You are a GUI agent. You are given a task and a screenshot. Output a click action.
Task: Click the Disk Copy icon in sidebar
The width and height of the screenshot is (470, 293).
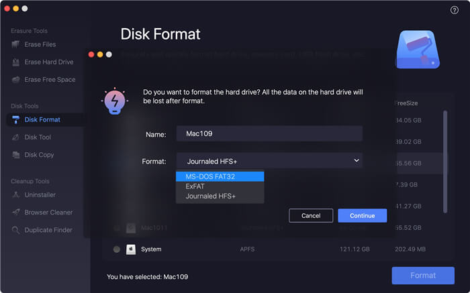[x=15, y=155]
